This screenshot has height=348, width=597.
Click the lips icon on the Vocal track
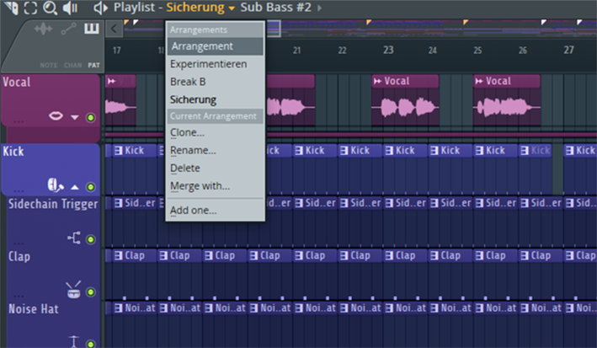(56, 116)
